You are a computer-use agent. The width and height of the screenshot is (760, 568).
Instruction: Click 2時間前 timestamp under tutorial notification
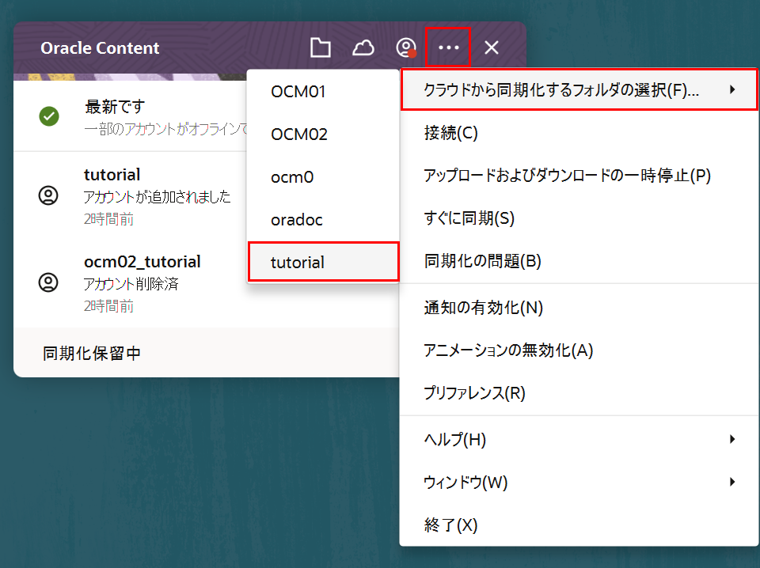[x=108, y=219]
